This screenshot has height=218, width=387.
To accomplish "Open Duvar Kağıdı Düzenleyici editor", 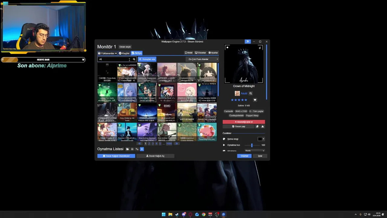I will [116, 156].
